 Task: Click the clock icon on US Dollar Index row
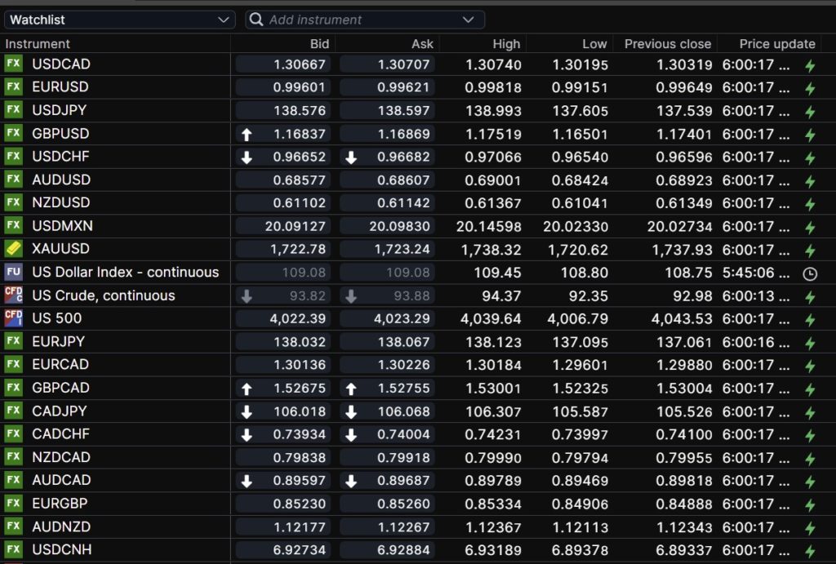(810, 273)
